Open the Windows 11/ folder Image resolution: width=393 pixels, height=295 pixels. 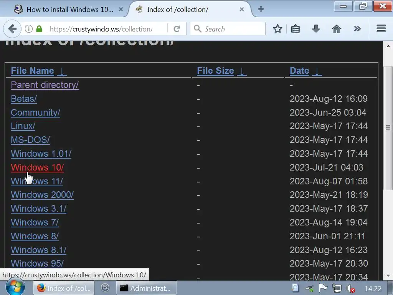37,181
